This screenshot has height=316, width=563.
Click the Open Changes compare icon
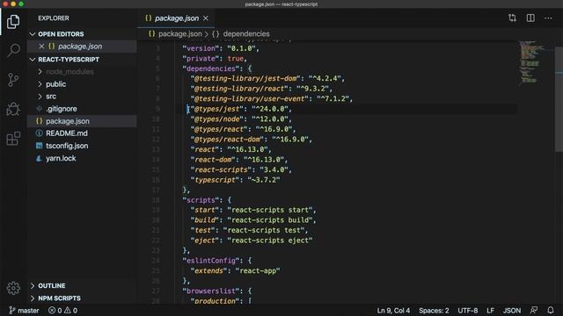click(512, 18)
